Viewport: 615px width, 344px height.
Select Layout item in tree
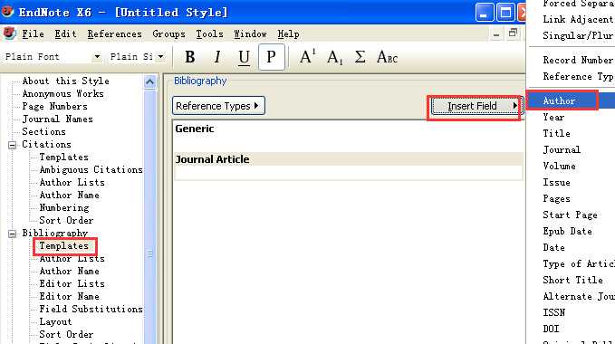(55, 322)
